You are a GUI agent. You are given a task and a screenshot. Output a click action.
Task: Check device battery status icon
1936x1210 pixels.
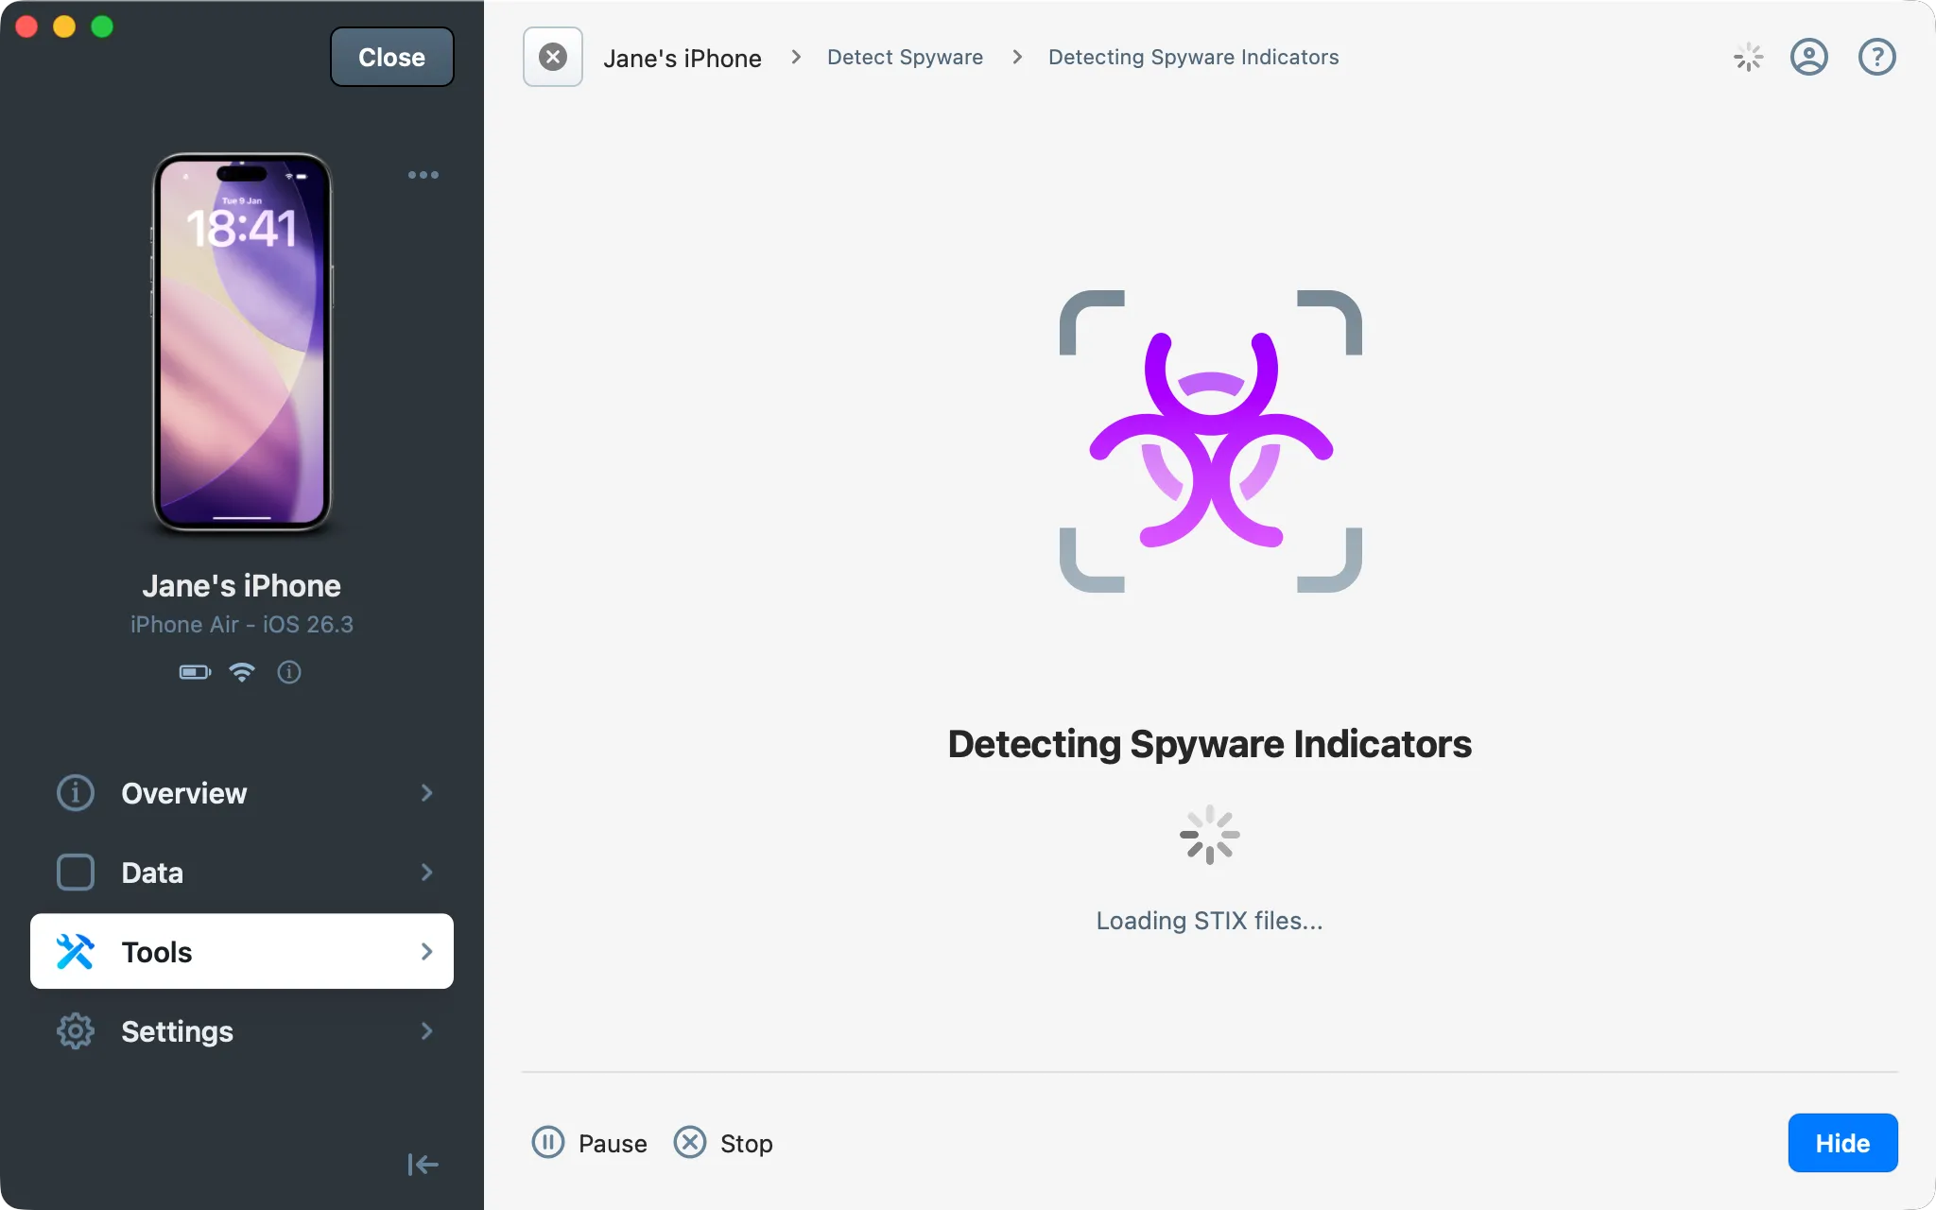point(194,672)
